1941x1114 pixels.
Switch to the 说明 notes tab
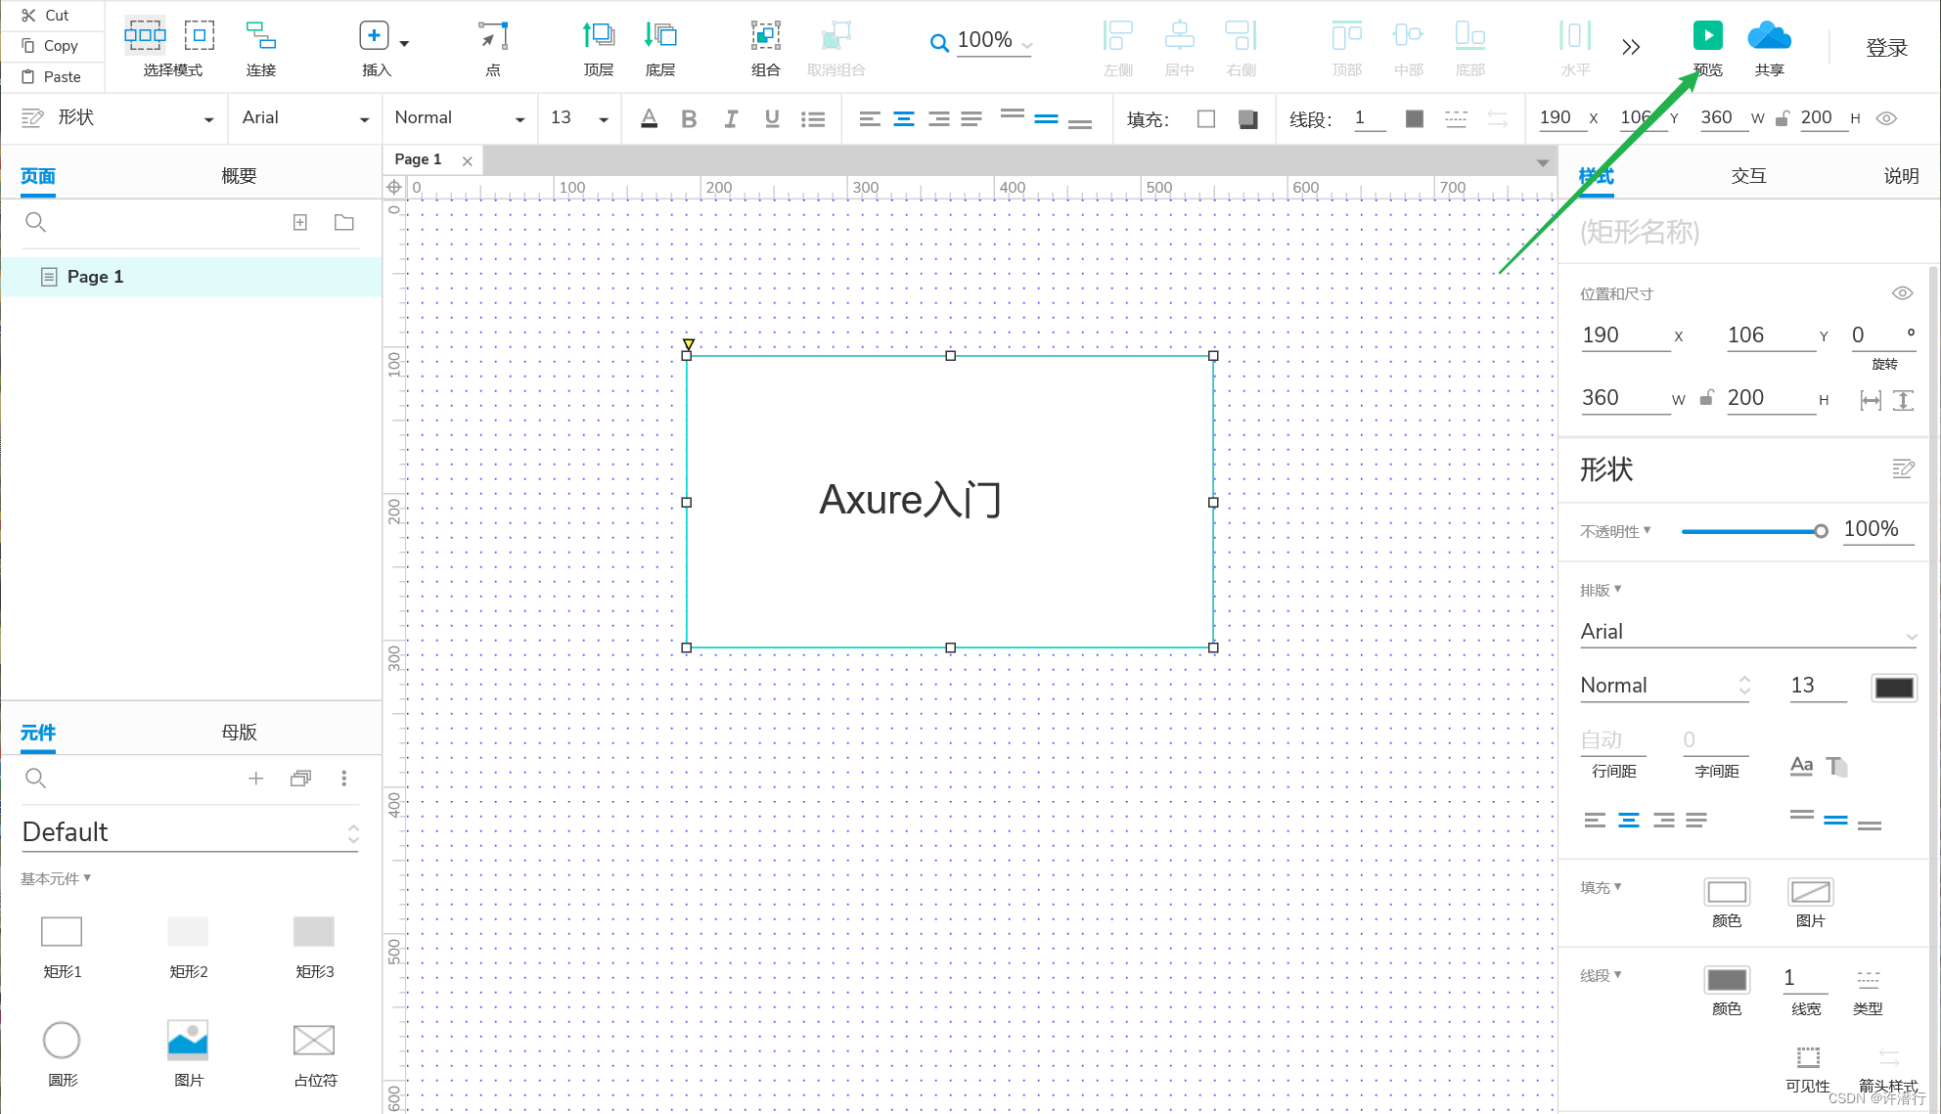pos(1901,176)
